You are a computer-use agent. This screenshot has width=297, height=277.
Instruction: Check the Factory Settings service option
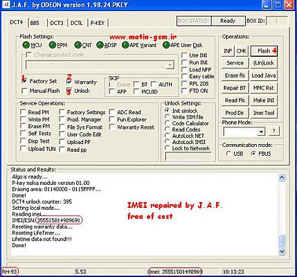tap(62, 112)
